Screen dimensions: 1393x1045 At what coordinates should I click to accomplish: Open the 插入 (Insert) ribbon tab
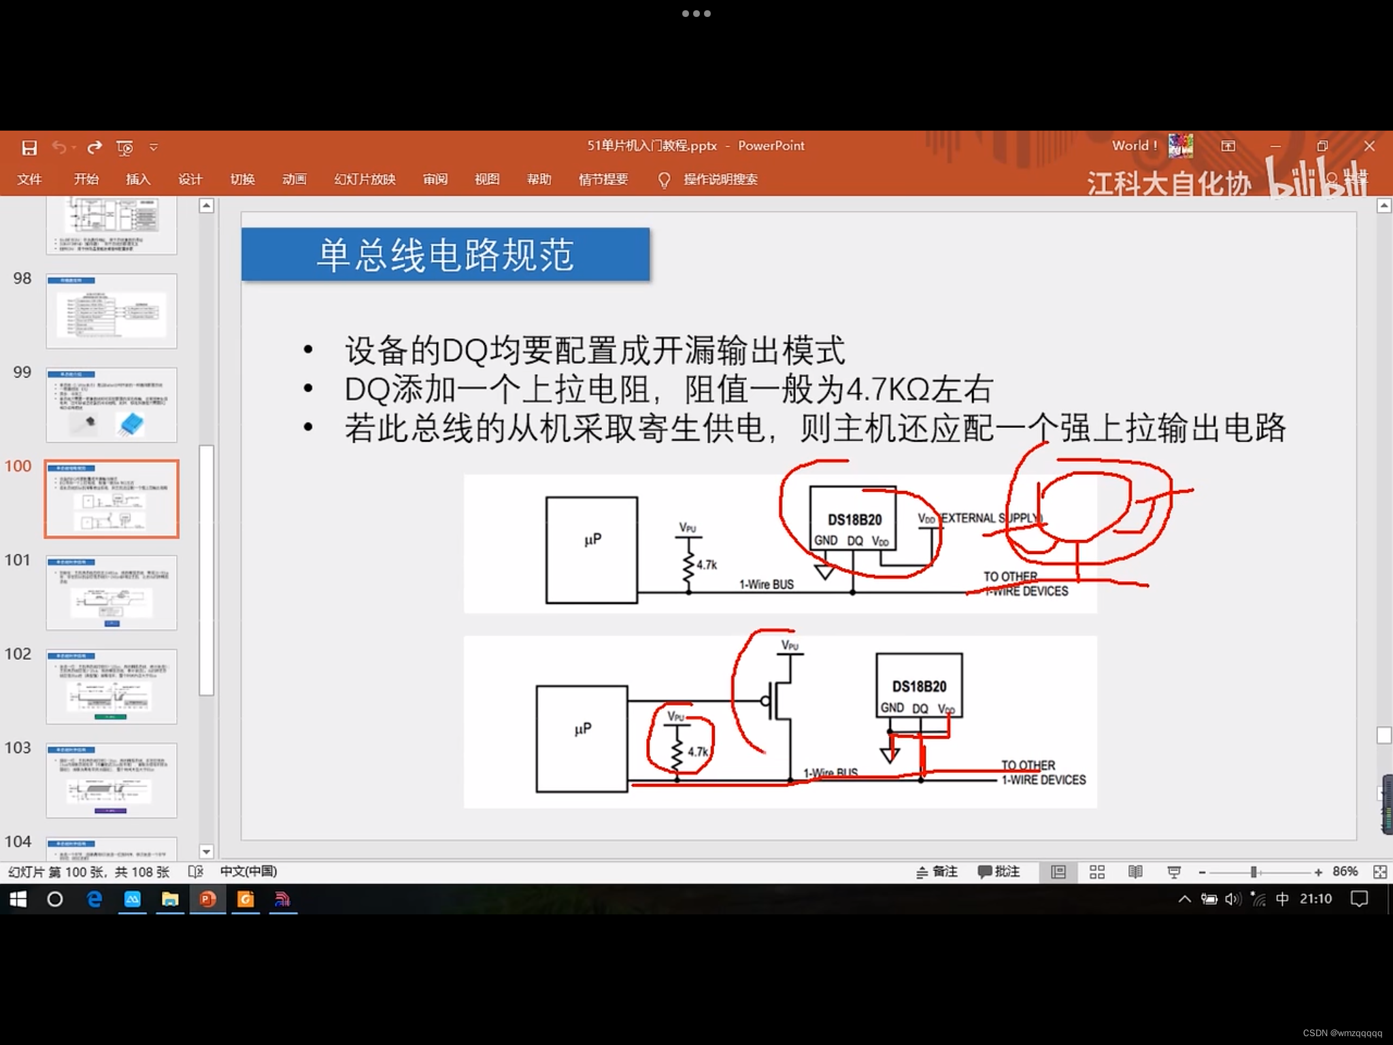[x=138, y=180]
